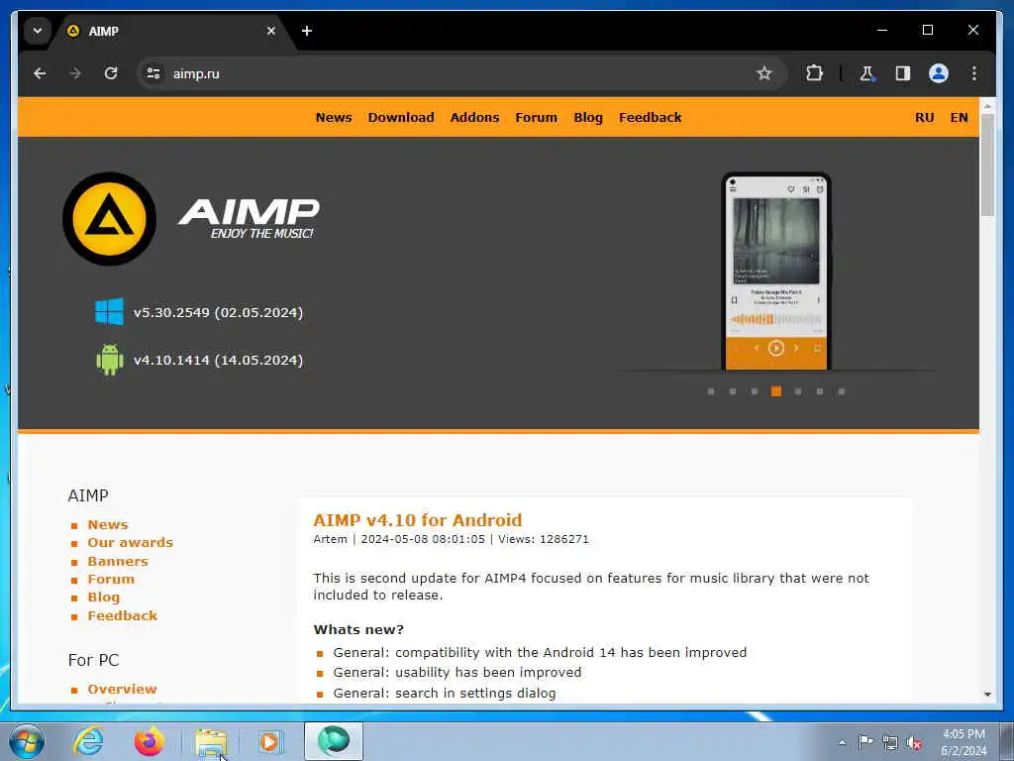The image size is (1014, 761).
Task: Close the AIMP tab
Action: [x=271, y=31]
